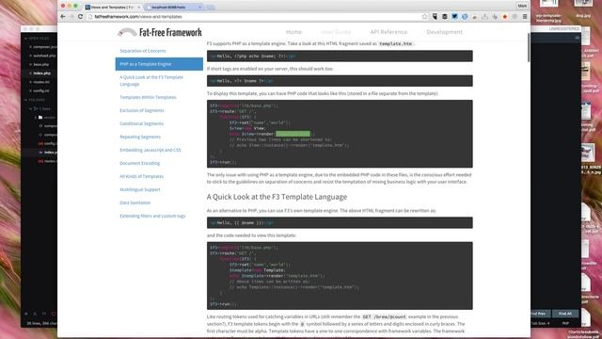The width and height of the screenshot is (602, 339).
Task: Expand the vendor folder in Sublime
Action: [x=36, y=117]
